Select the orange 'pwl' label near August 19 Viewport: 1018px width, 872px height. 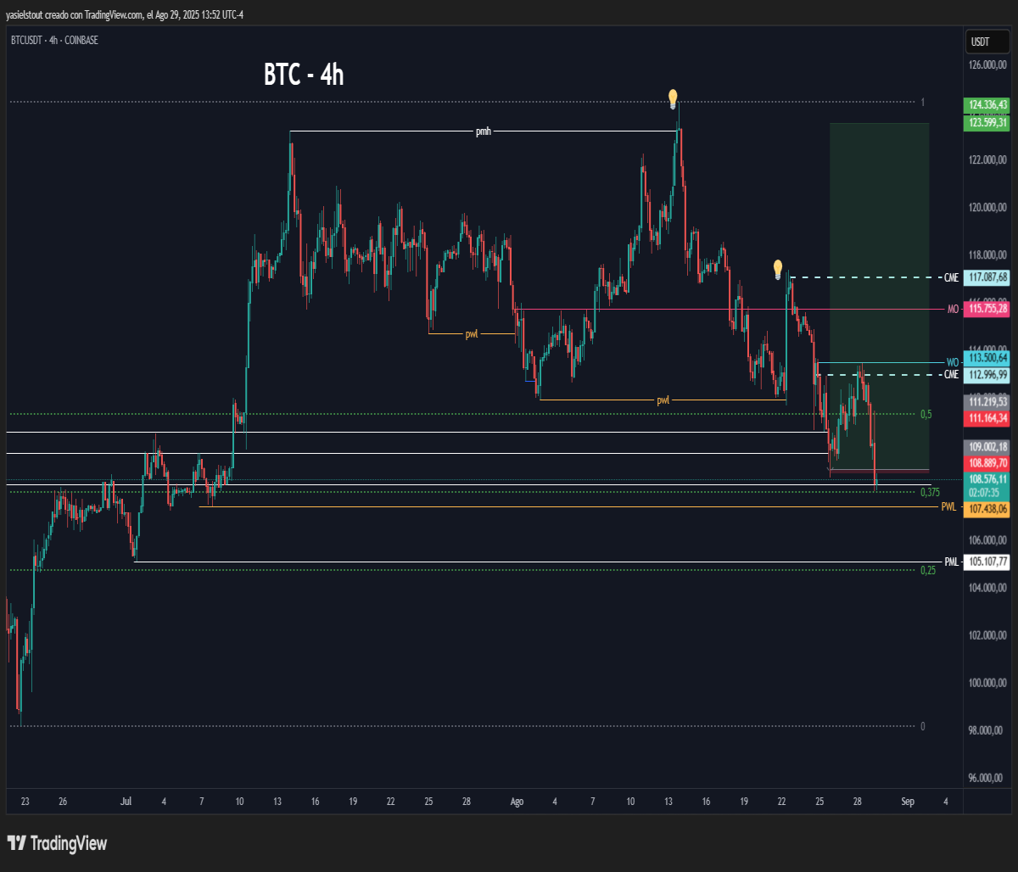[663, 400]
